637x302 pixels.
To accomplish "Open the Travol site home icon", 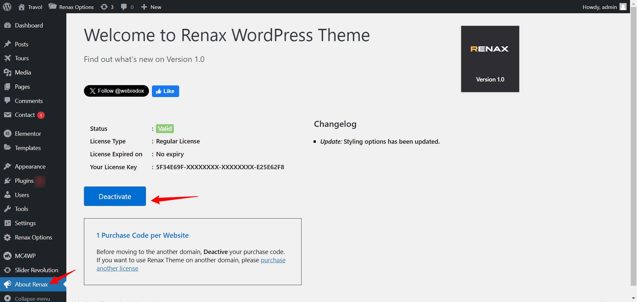I will click(x=22, y=7).
